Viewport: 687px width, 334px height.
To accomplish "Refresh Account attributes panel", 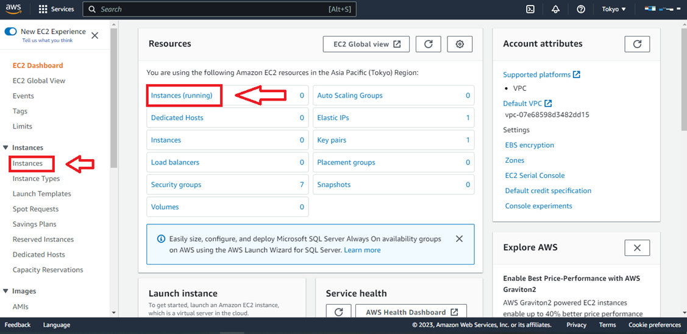I will click(637, 44).
